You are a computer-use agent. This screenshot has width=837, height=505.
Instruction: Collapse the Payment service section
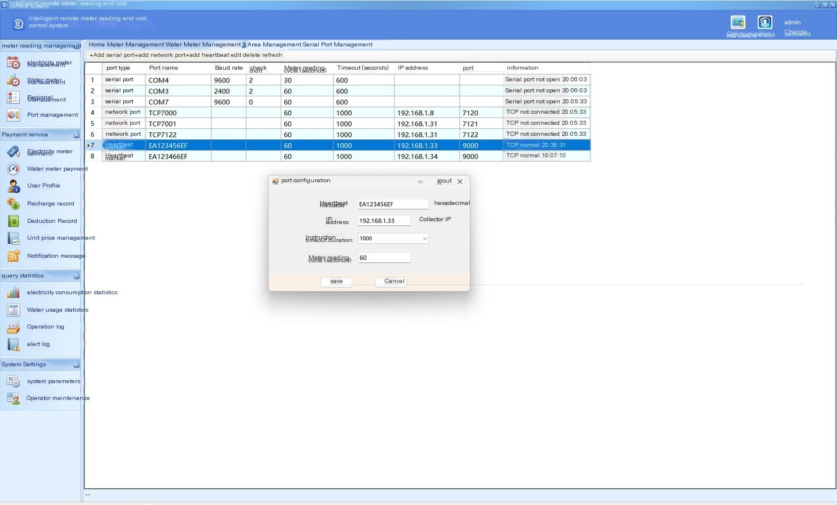point(76,135)
